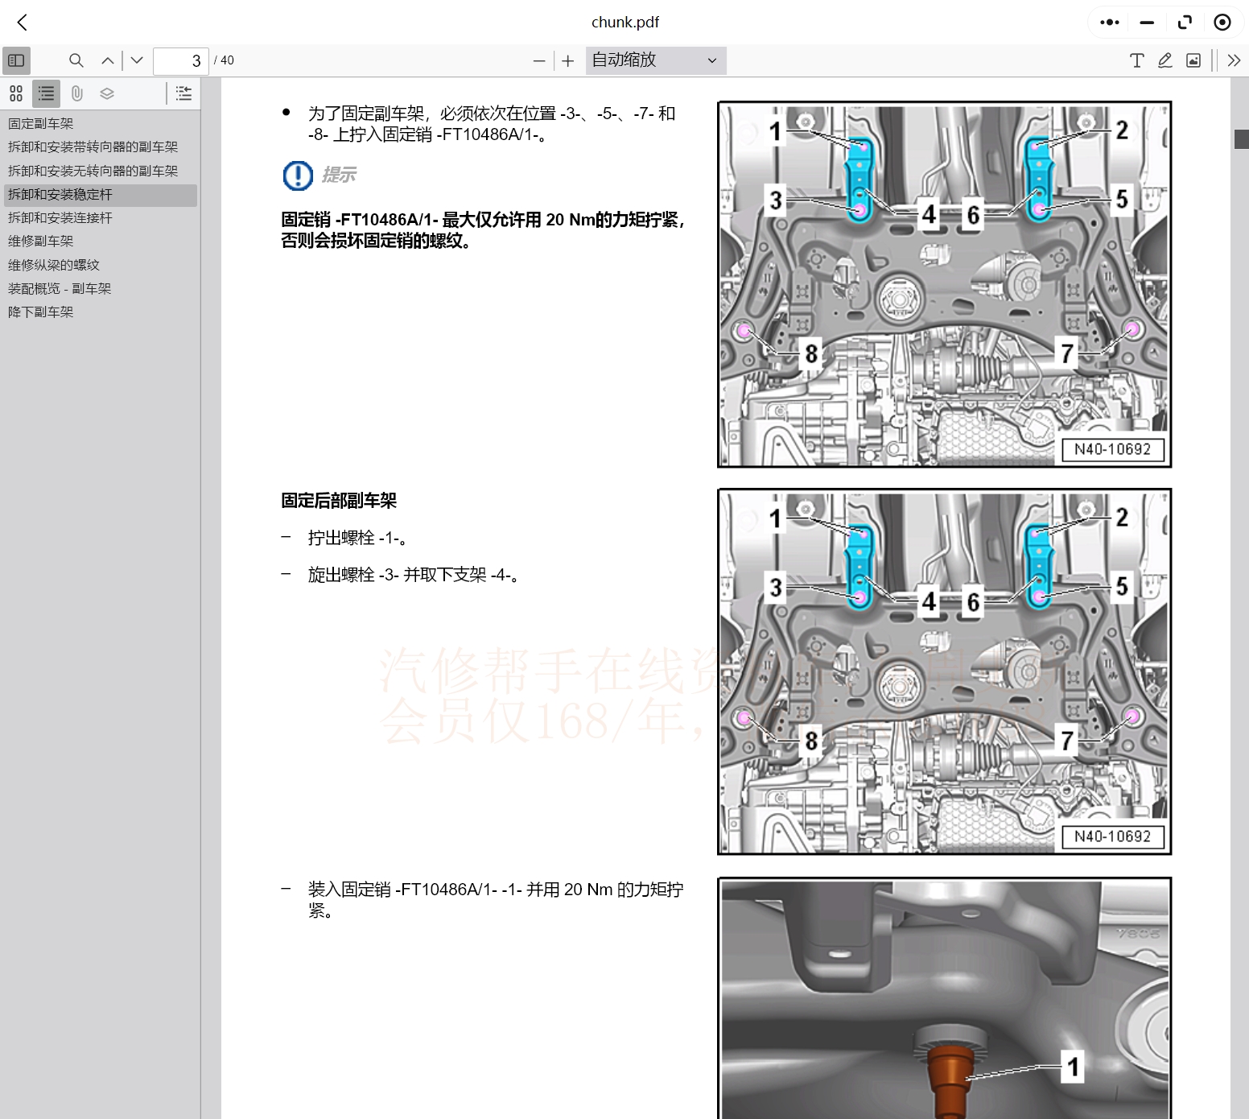Go to the next page
The height and width of the screenshot is (1119, 1249).
[x=137, y=60]
